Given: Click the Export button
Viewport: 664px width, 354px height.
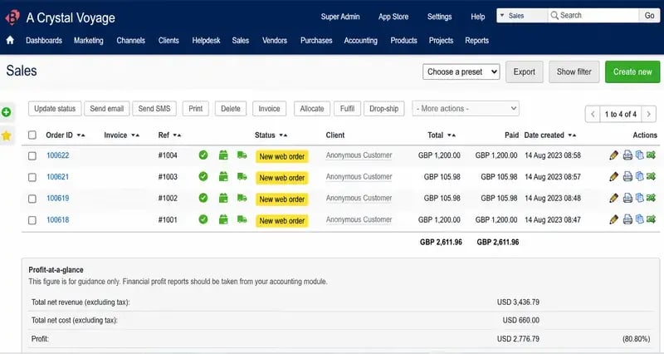Looking at the screenshot, I should 525,71.
